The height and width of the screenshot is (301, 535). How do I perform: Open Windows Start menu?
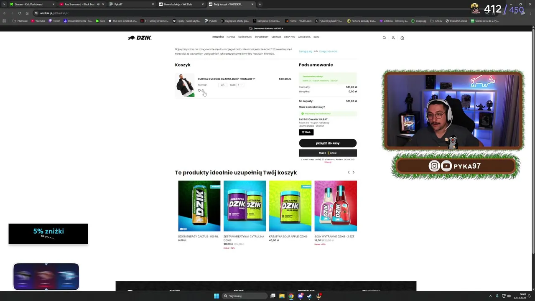[x=217, y=296]
